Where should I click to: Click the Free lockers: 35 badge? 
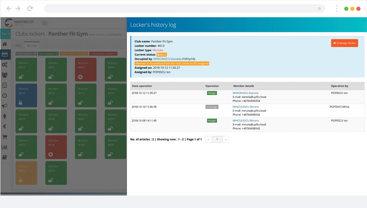[x=48, y=54]
